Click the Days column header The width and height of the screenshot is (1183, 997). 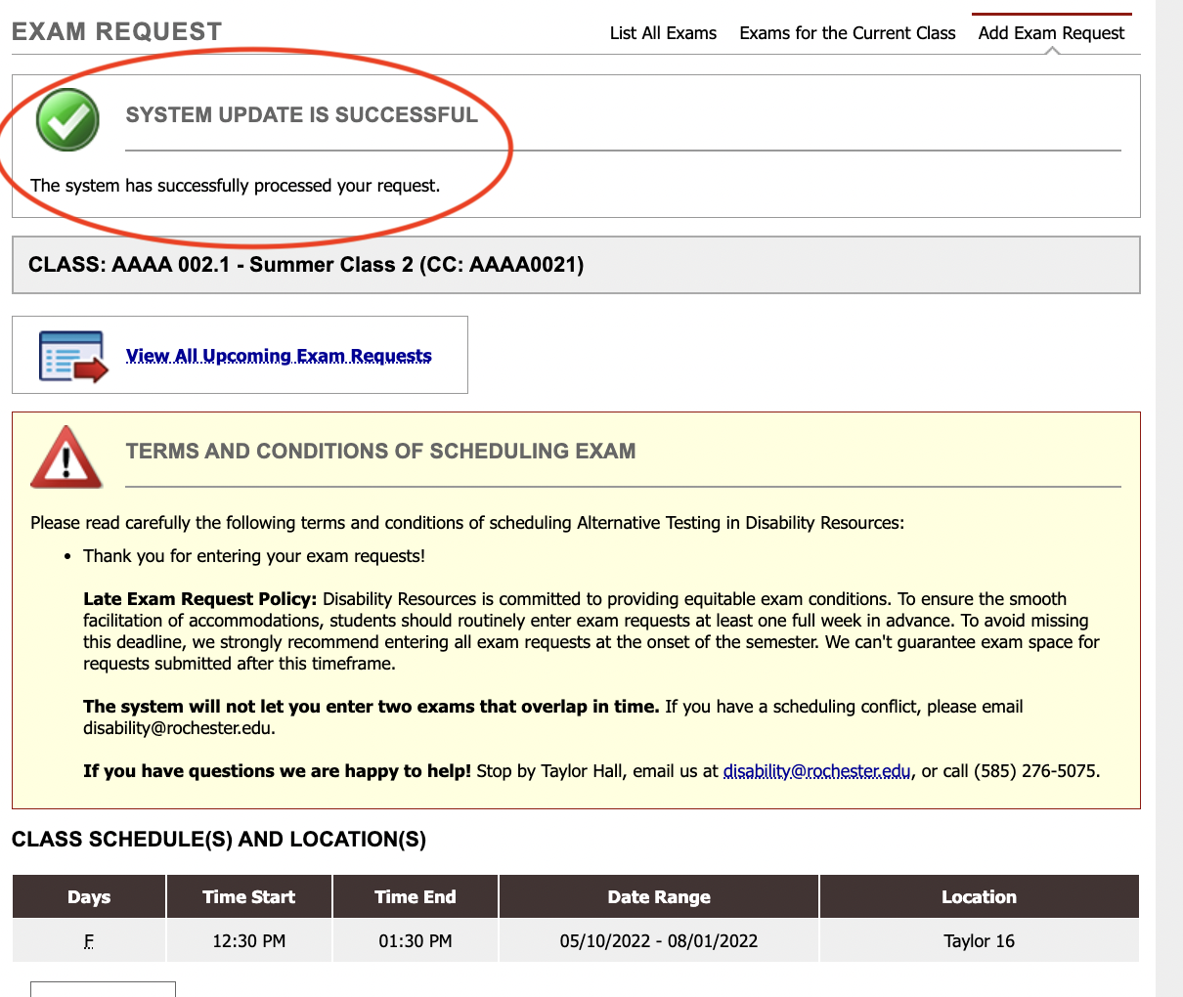pyautogui.click(x=89, y=896)
